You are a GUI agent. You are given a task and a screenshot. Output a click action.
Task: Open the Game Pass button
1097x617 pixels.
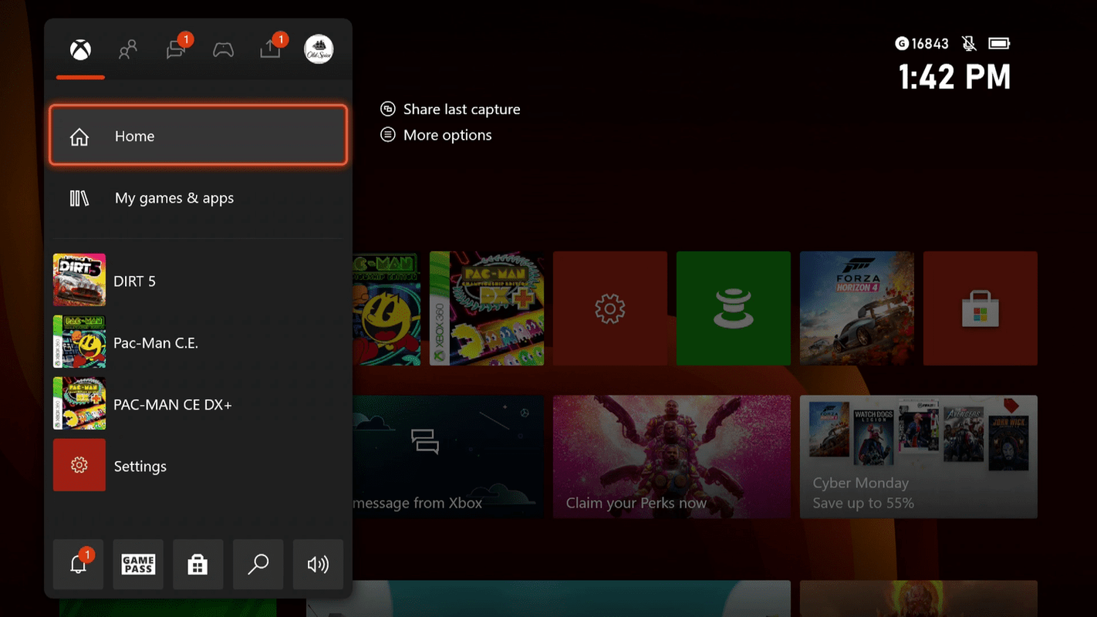138,565
